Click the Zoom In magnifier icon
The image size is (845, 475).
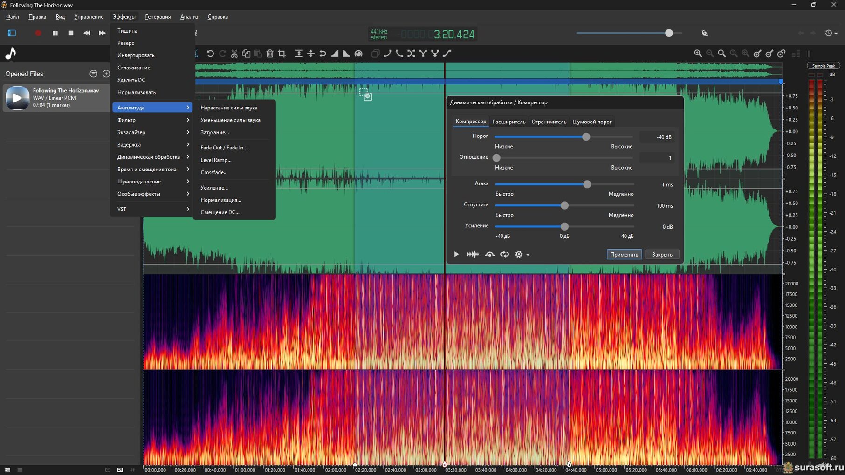click(698, 54)
